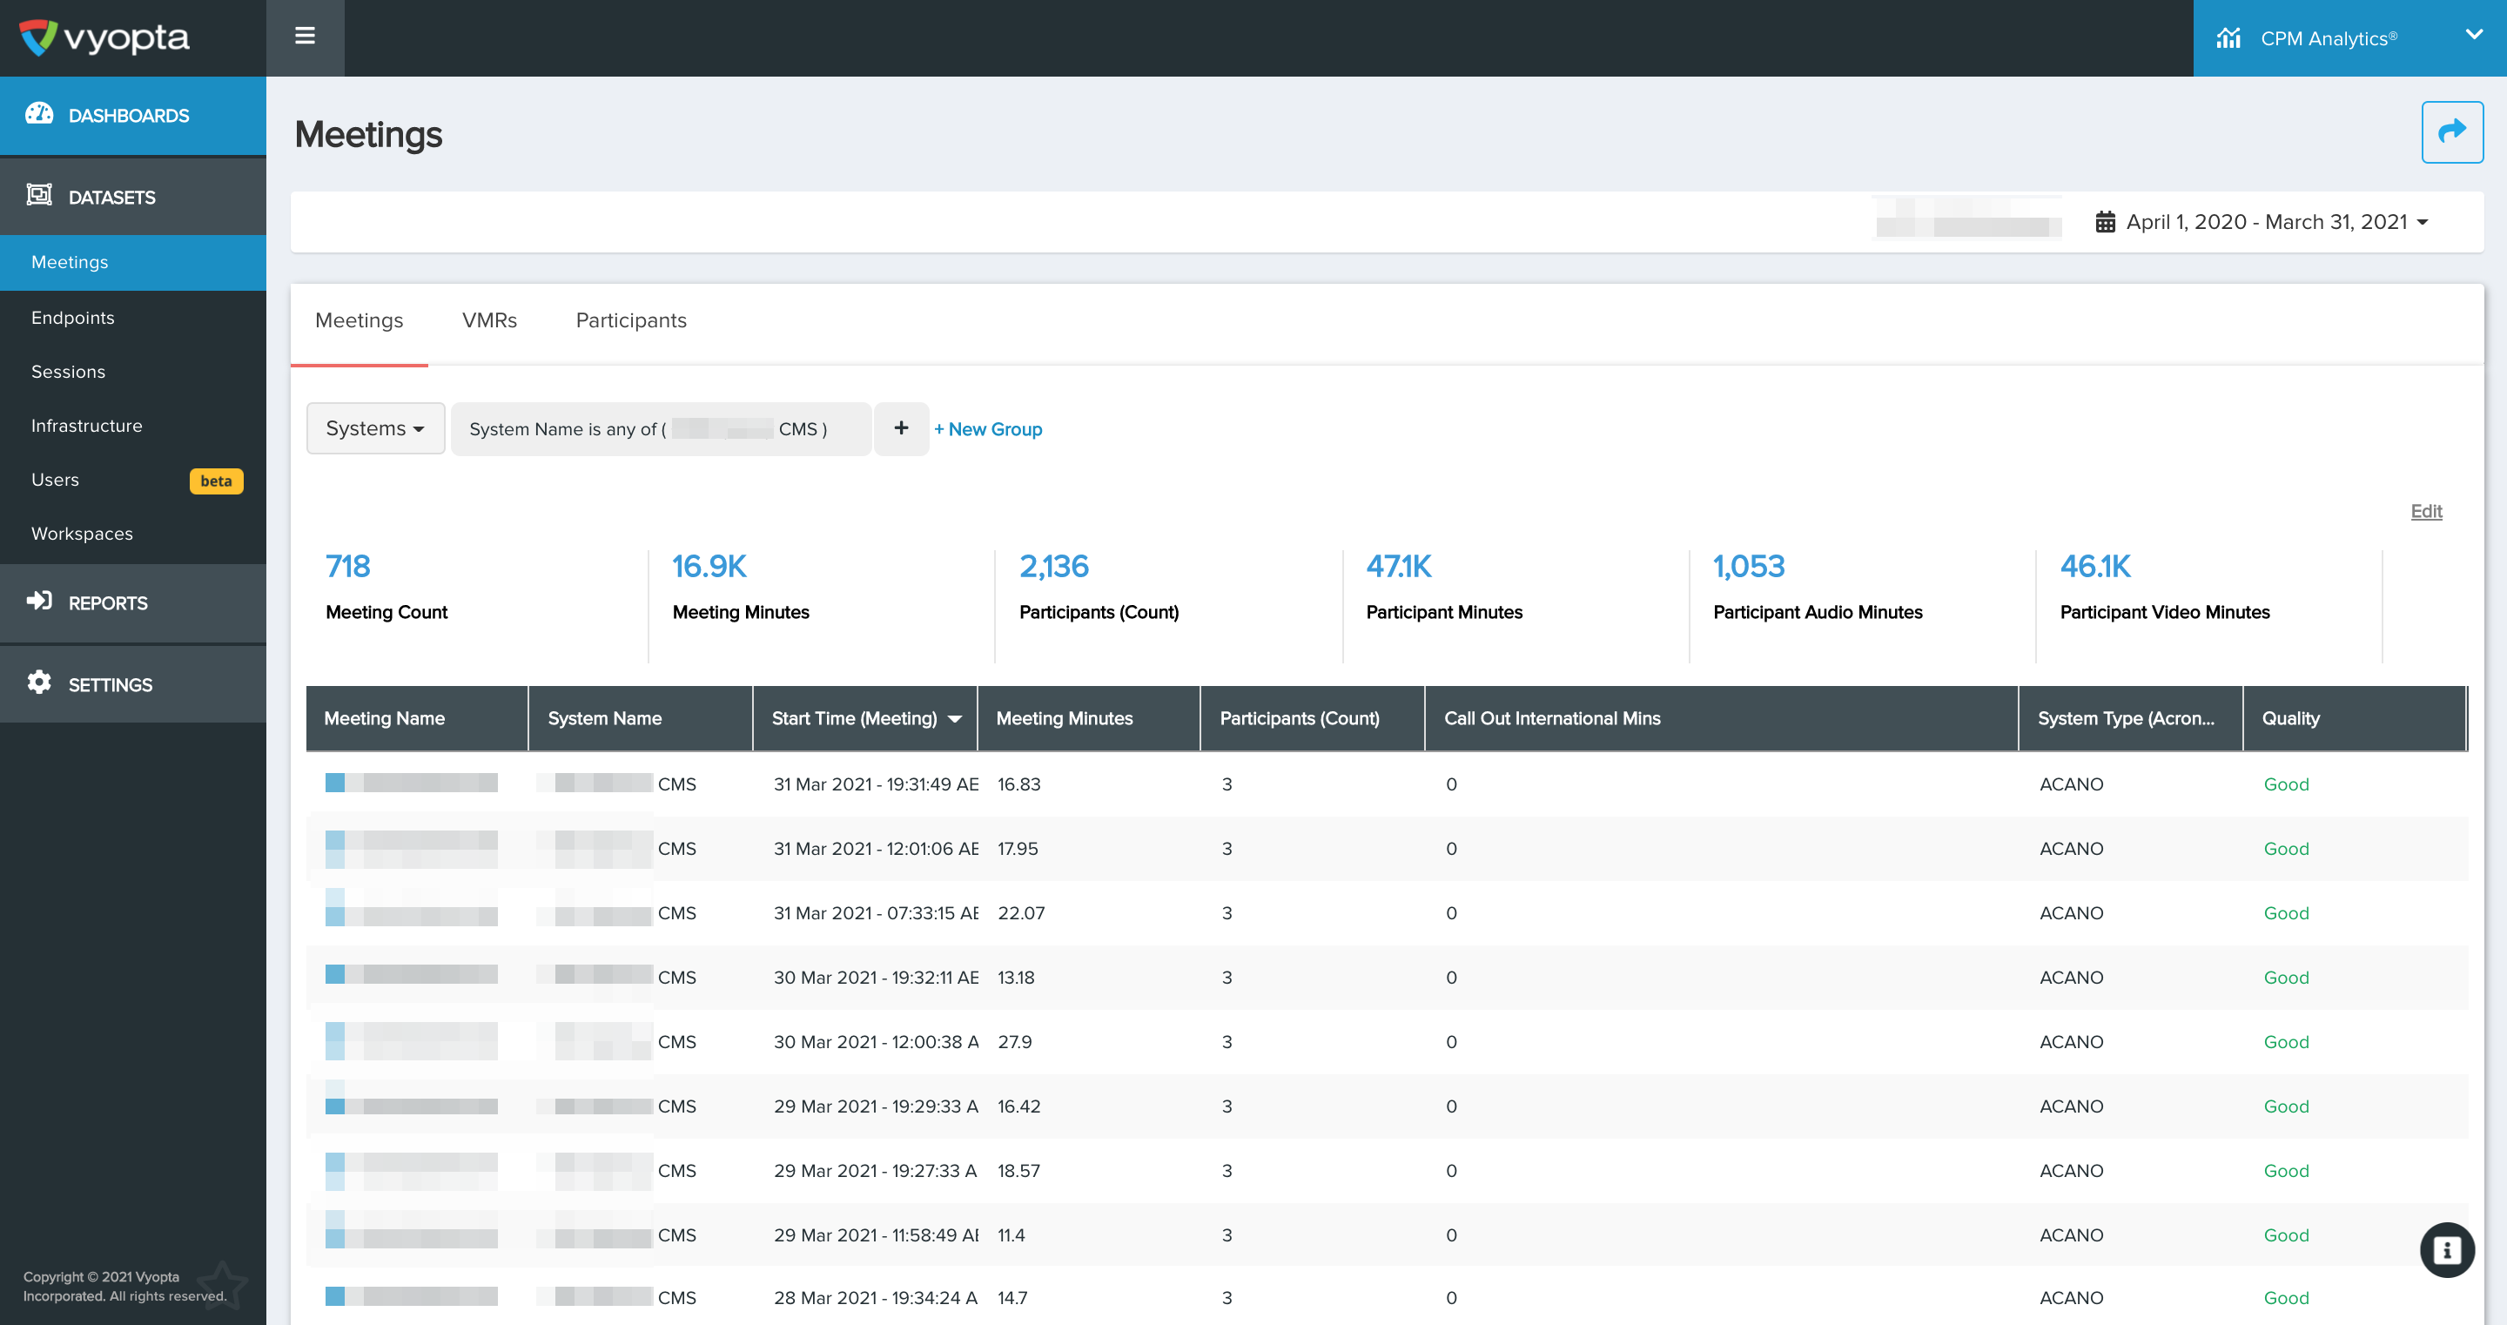This screenshot has width=2507, height=1325.
Task: Click the 31 Mar 2021 - 07:33:15 start time
Action: 875,913
